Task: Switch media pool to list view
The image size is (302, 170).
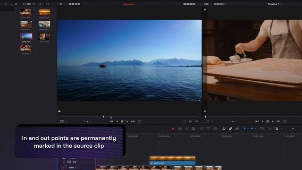Action: (x=34, y=4)
